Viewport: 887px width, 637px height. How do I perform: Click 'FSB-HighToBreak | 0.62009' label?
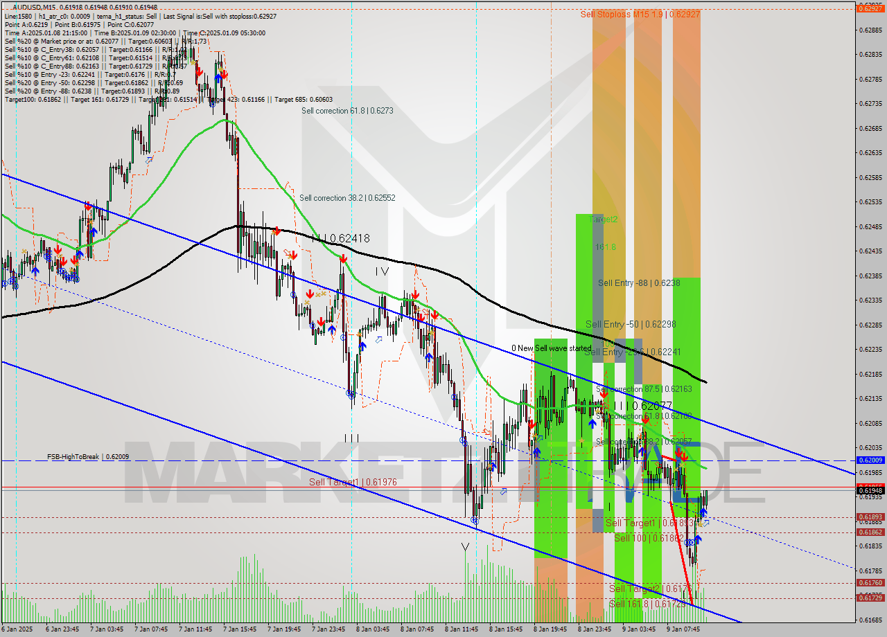click(88, 457)
